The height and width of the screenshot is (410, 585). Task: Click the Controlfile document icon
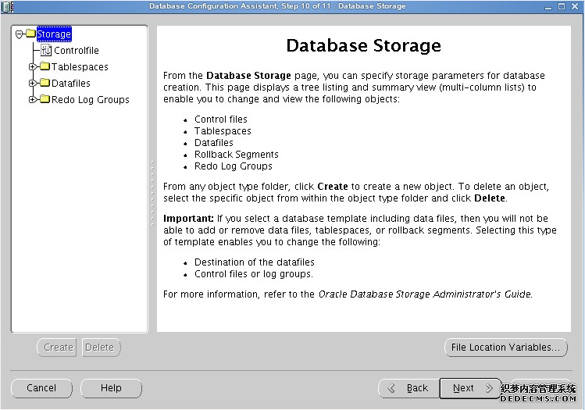point(46,51)
